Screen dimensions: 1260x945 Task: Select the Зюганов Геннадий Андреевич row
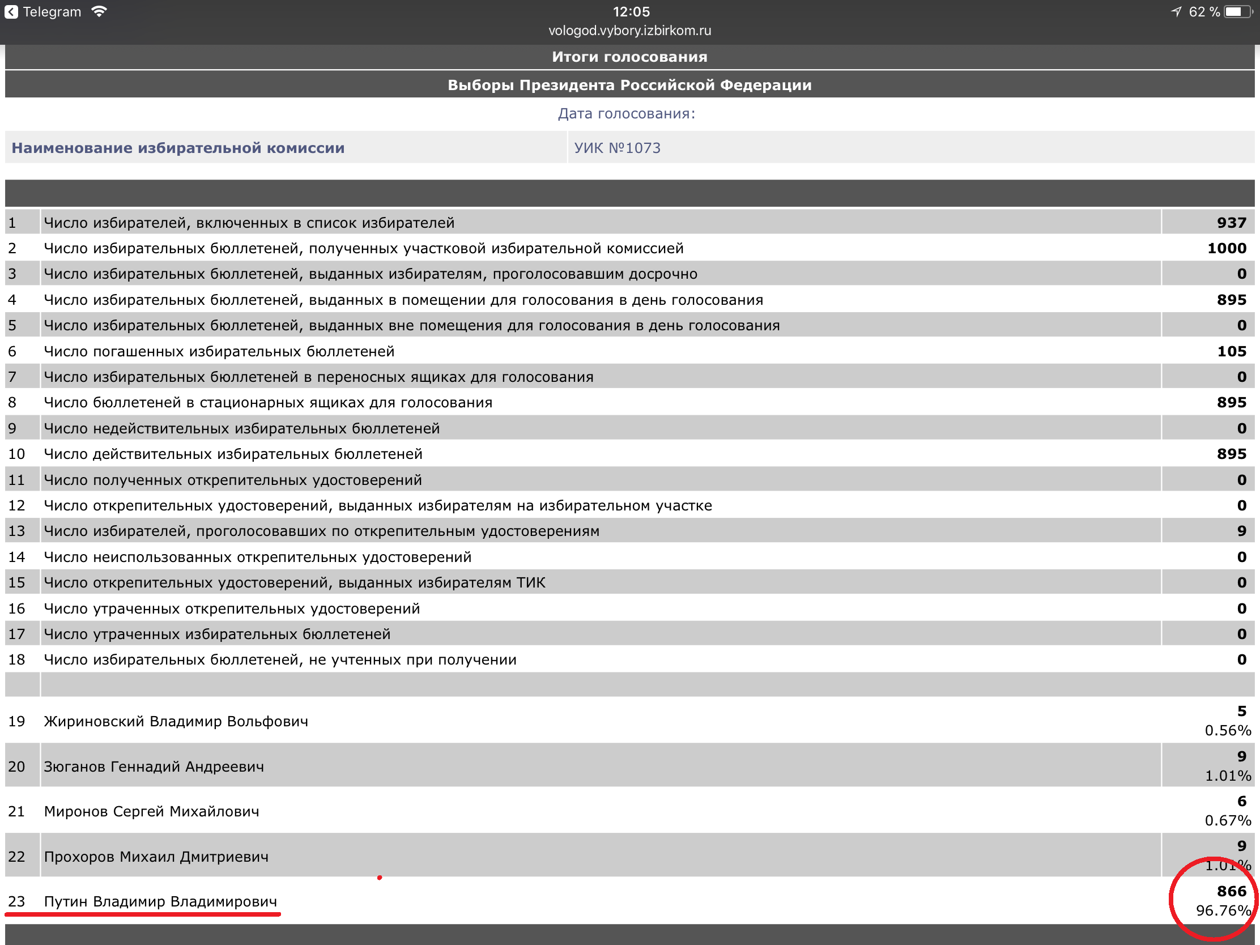click(x=154, y=766)
